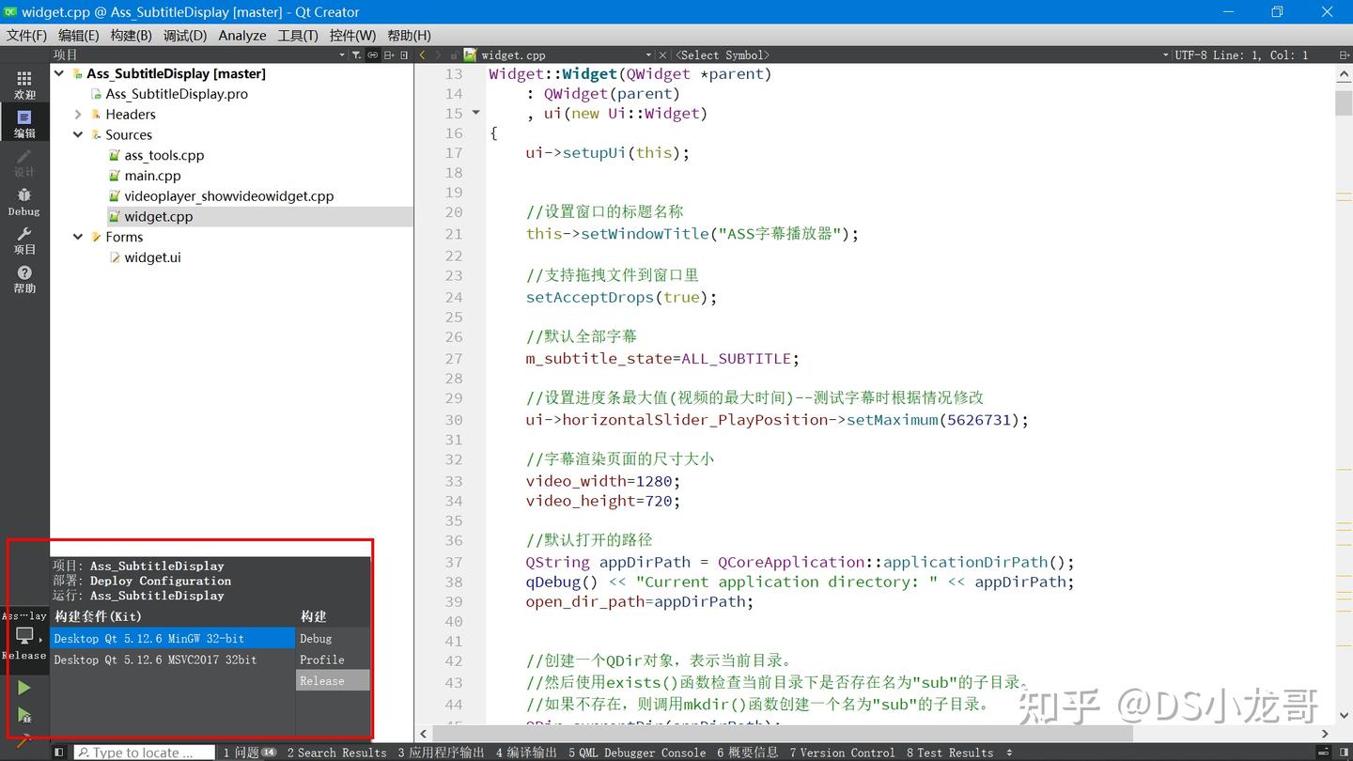Fold the constructor at line 15
The width and height of the screenshot is (1353, 761).
(476, 113)
